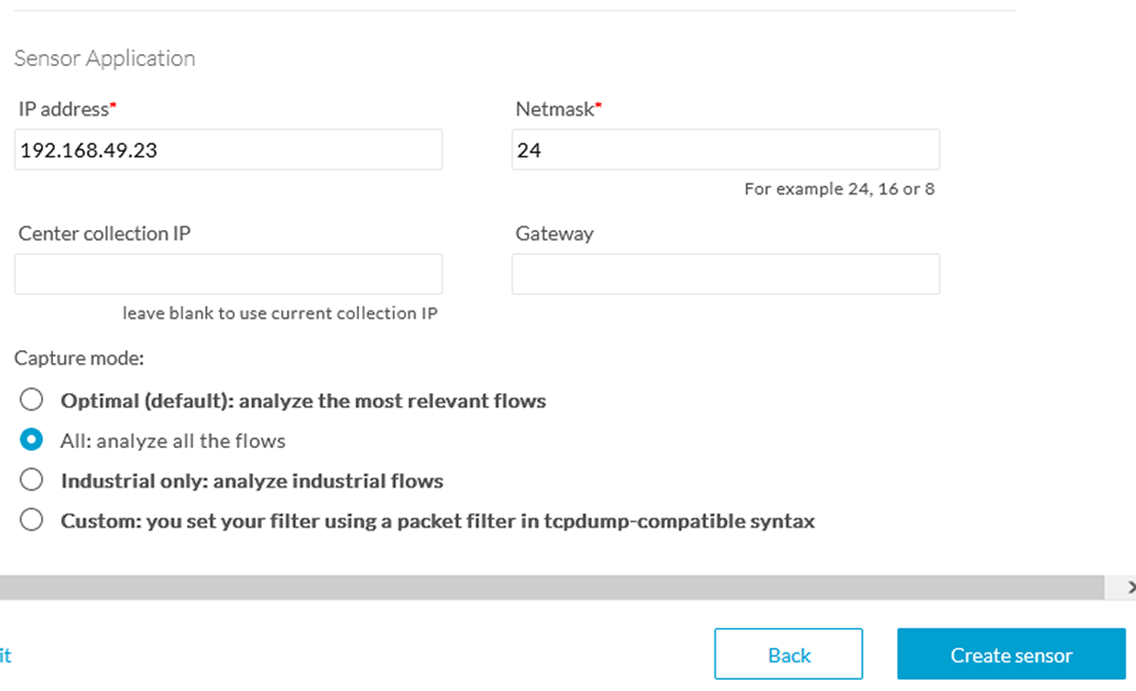Focus the empty Gateway field
Viewport: 1136px width, 691px height.
click(x=725, y=274)
